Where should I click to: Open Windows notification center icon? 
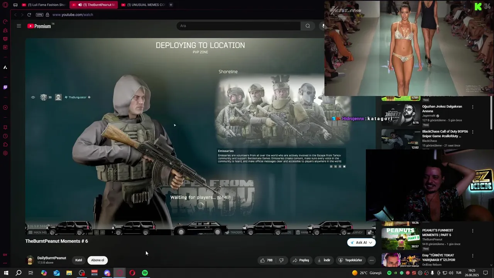486,273
